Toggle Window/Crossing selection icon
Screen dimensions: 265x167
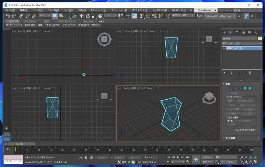point(74,16)
